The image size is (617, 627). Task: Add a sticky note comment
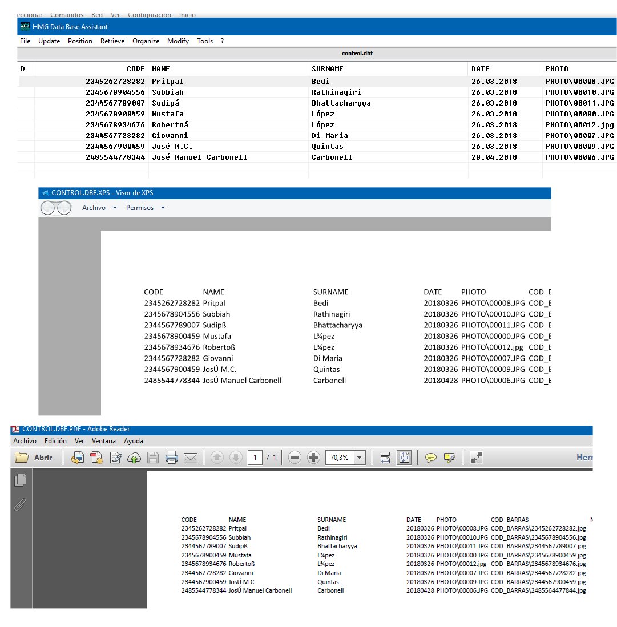[431, 458]
